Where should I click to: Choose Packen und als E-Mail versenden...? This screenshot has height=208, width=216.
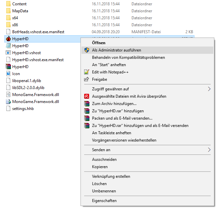click(x=147, y=118)
